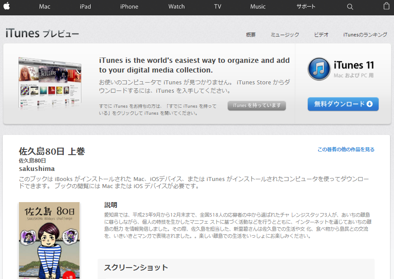Open the 佐久島 80日 book cover

tap(49, 241)
